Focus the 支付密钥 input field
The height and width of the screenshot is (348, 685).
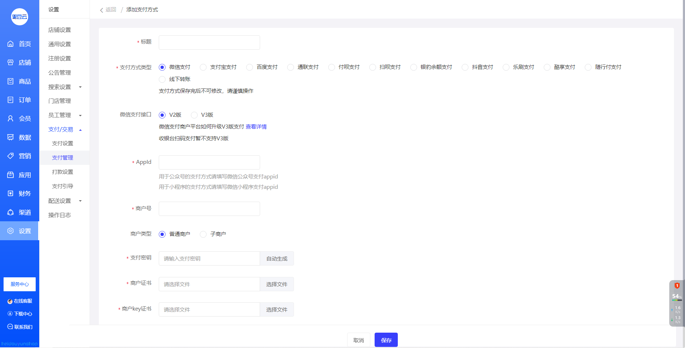coord(209,258)
